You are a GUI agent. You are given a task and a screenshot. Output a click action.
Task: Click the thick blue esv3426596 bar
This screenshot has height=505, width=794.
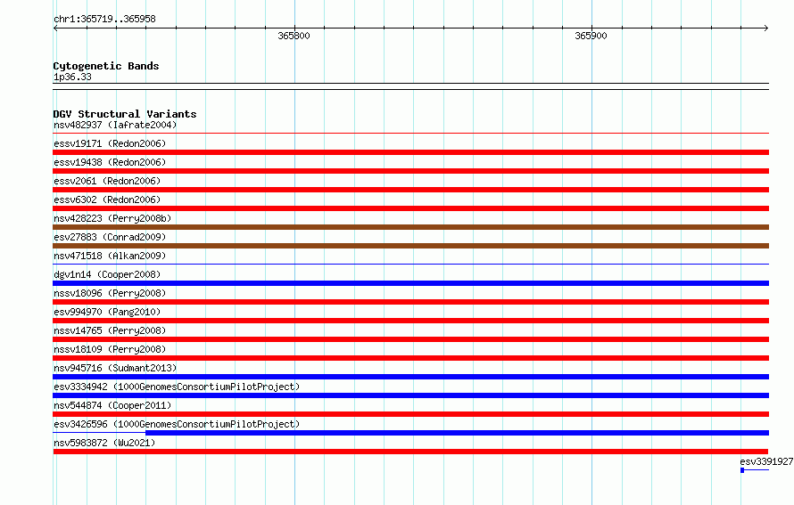tap(458, 433)
